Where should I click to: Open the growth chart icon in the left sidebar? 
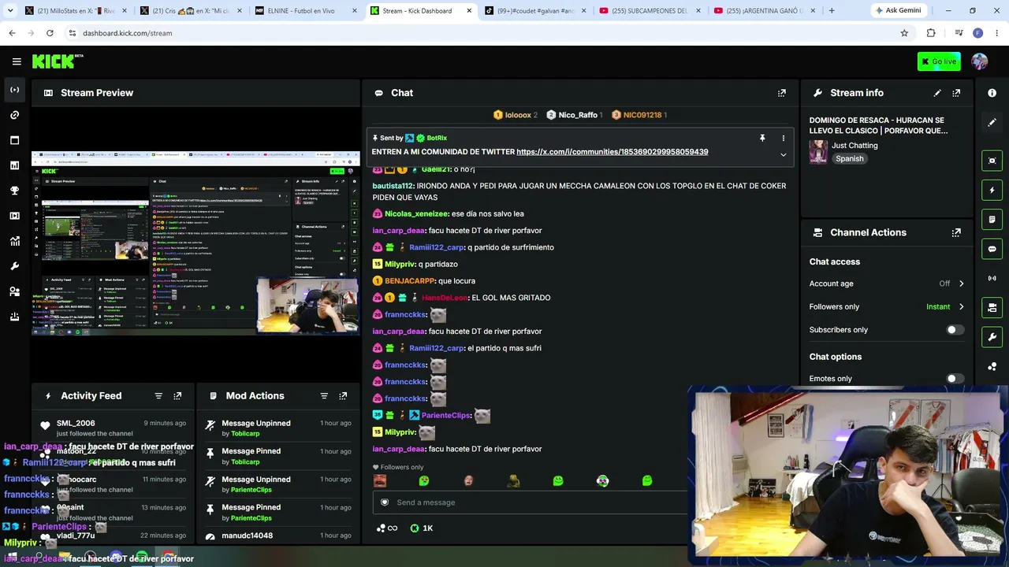(x=14, y=241)
